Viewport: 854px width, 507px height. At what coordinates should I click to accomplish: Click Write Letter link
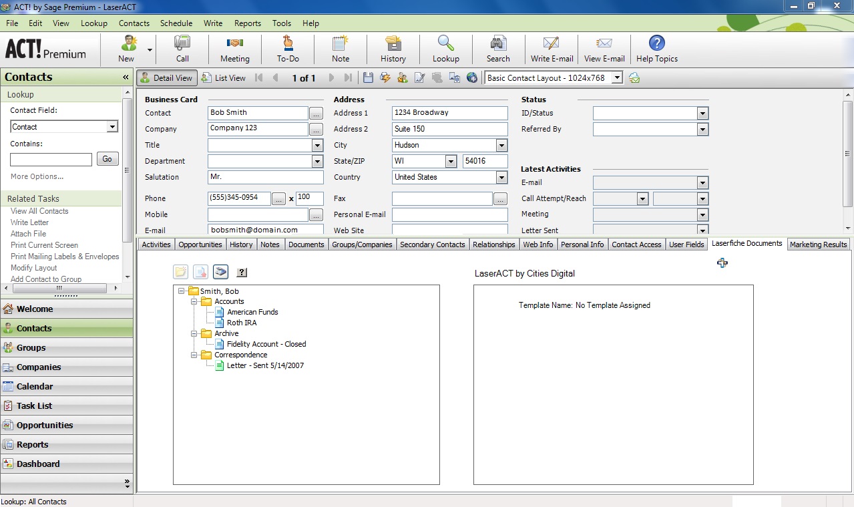[x=29, y=222]
